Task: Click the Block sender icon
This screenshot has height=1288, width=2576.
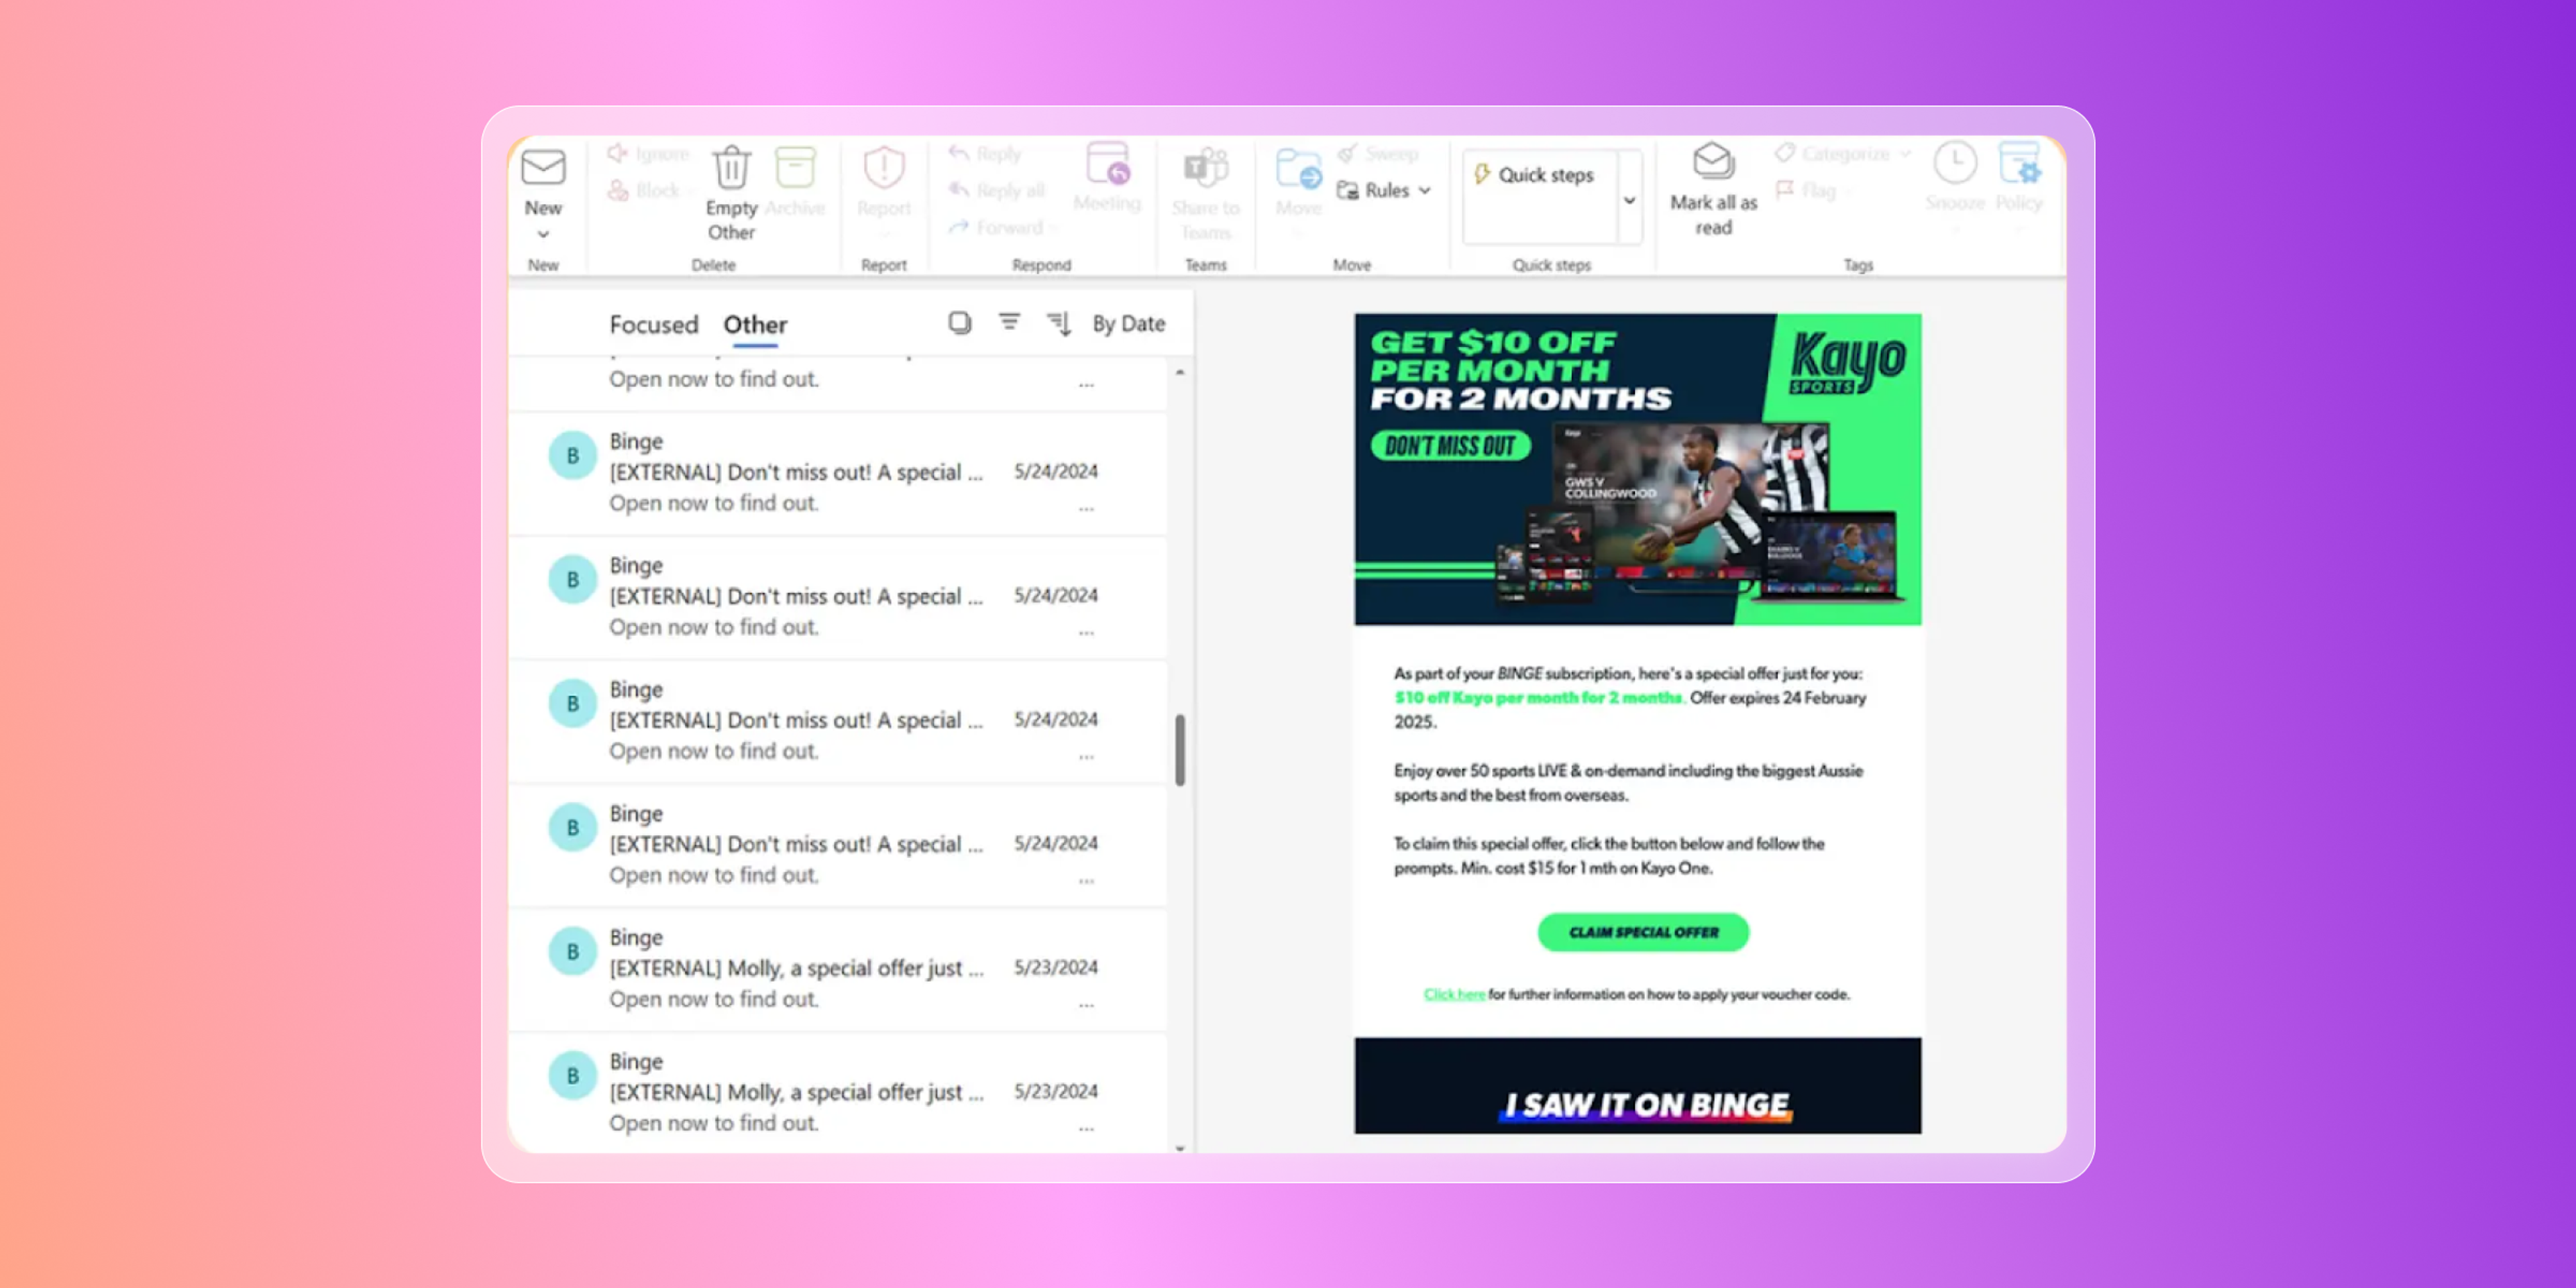Action: coord(617,190)
